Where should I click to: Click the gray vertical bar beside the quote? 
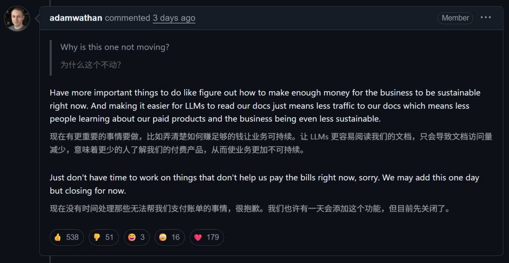point(51,57)
